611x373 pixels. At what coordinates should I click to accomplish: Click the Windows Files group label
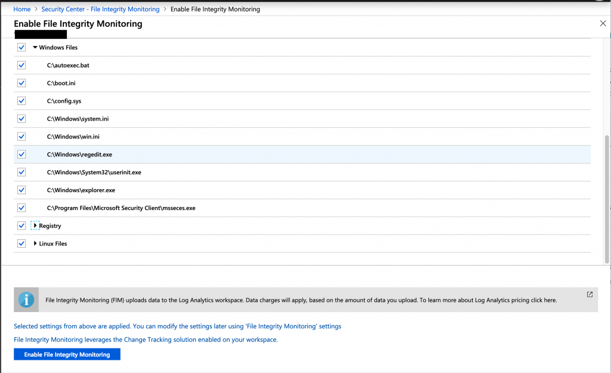(58, 48)
